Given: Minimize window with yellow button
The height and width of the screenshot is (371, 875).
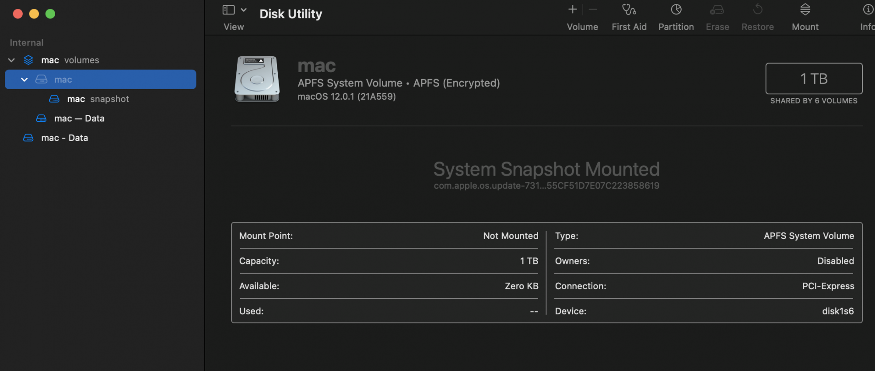Looking at the screenshot, I should click(34, 14).
